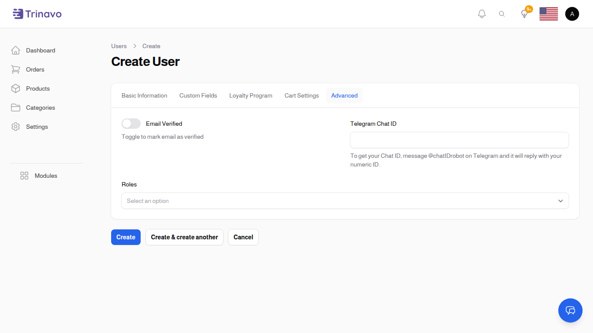
Task: Open the Roles select field
Action: (339, 201)
